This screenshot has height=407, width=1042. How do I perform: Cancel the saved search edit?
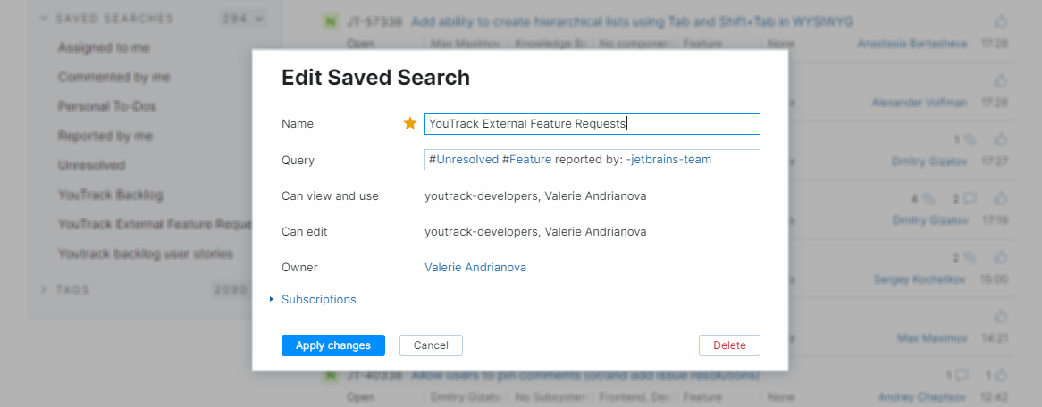point(431,345)
